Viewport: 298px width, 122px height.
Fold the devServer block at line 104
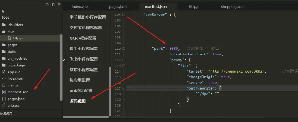point(124,15)
